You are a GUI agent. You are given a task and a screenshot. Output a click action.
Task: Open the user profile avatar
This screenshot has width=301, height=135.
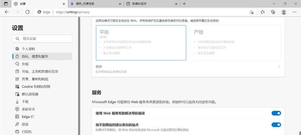[x=284, y=12]
